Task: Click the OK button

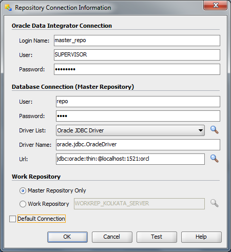Action: pos(67,237)
